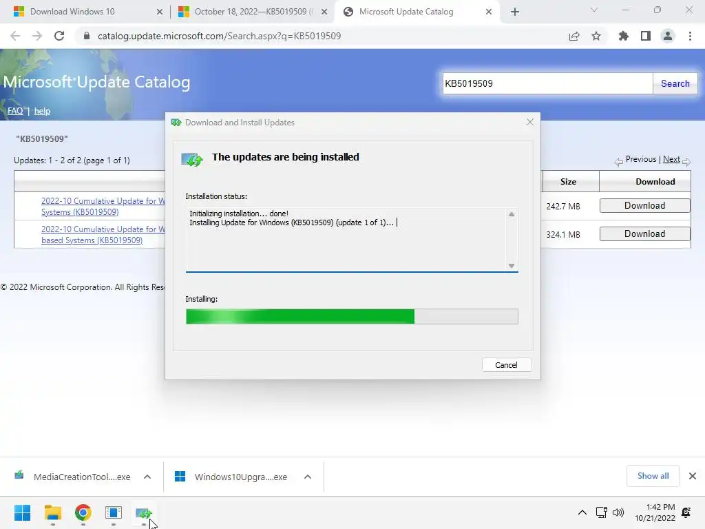Image resolution: width=705 pixels, height=529 pixels.
Task: Switch to the Download Windows 10 tab
Action: point(72,12)
